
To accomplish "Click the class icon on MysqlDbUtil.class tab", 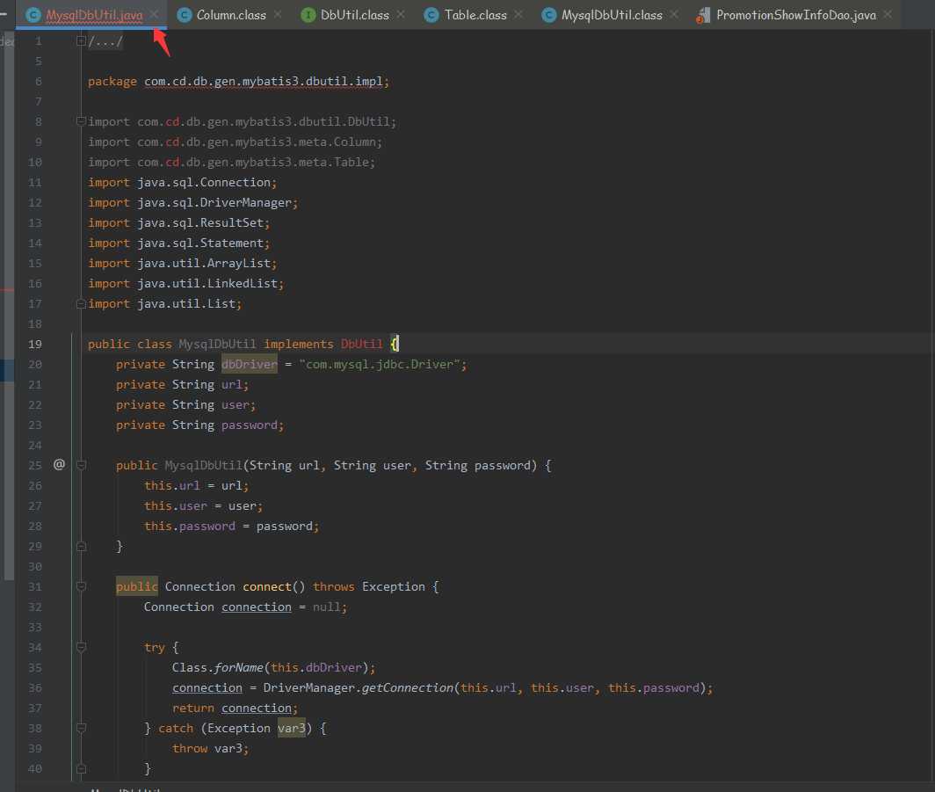I will (549, 15).
